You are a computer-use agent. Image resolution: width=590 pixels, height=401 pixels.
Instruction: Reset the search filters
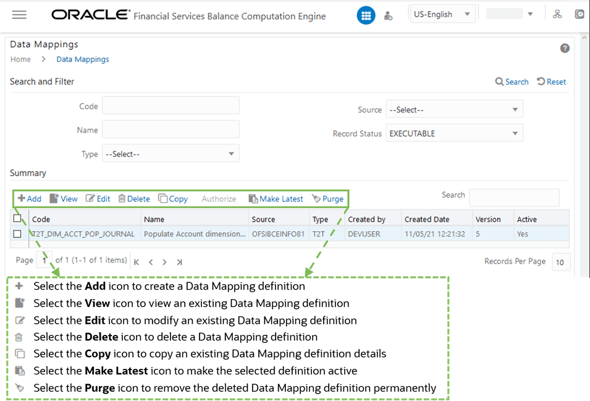pos(551,82)
